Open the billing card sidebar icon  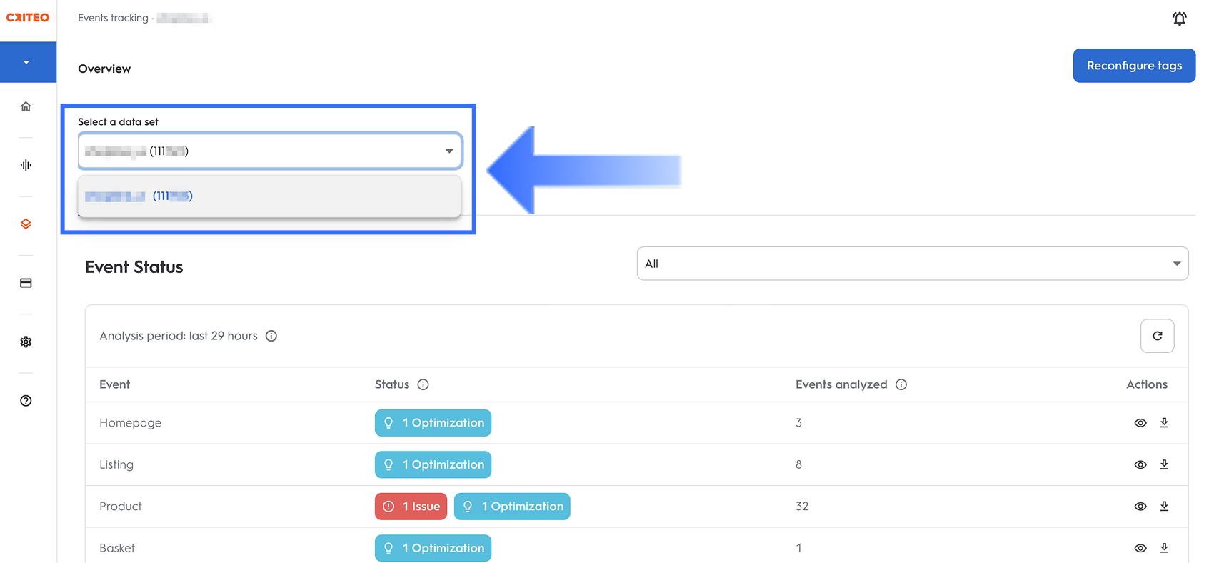click(26, 283)
